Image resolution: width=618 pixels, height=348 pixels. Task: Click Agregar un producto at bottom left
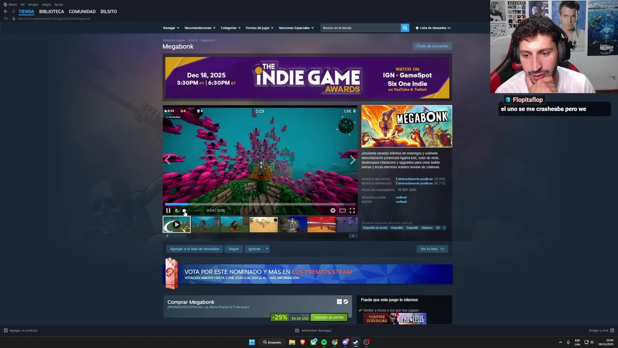tap(21, 331)
